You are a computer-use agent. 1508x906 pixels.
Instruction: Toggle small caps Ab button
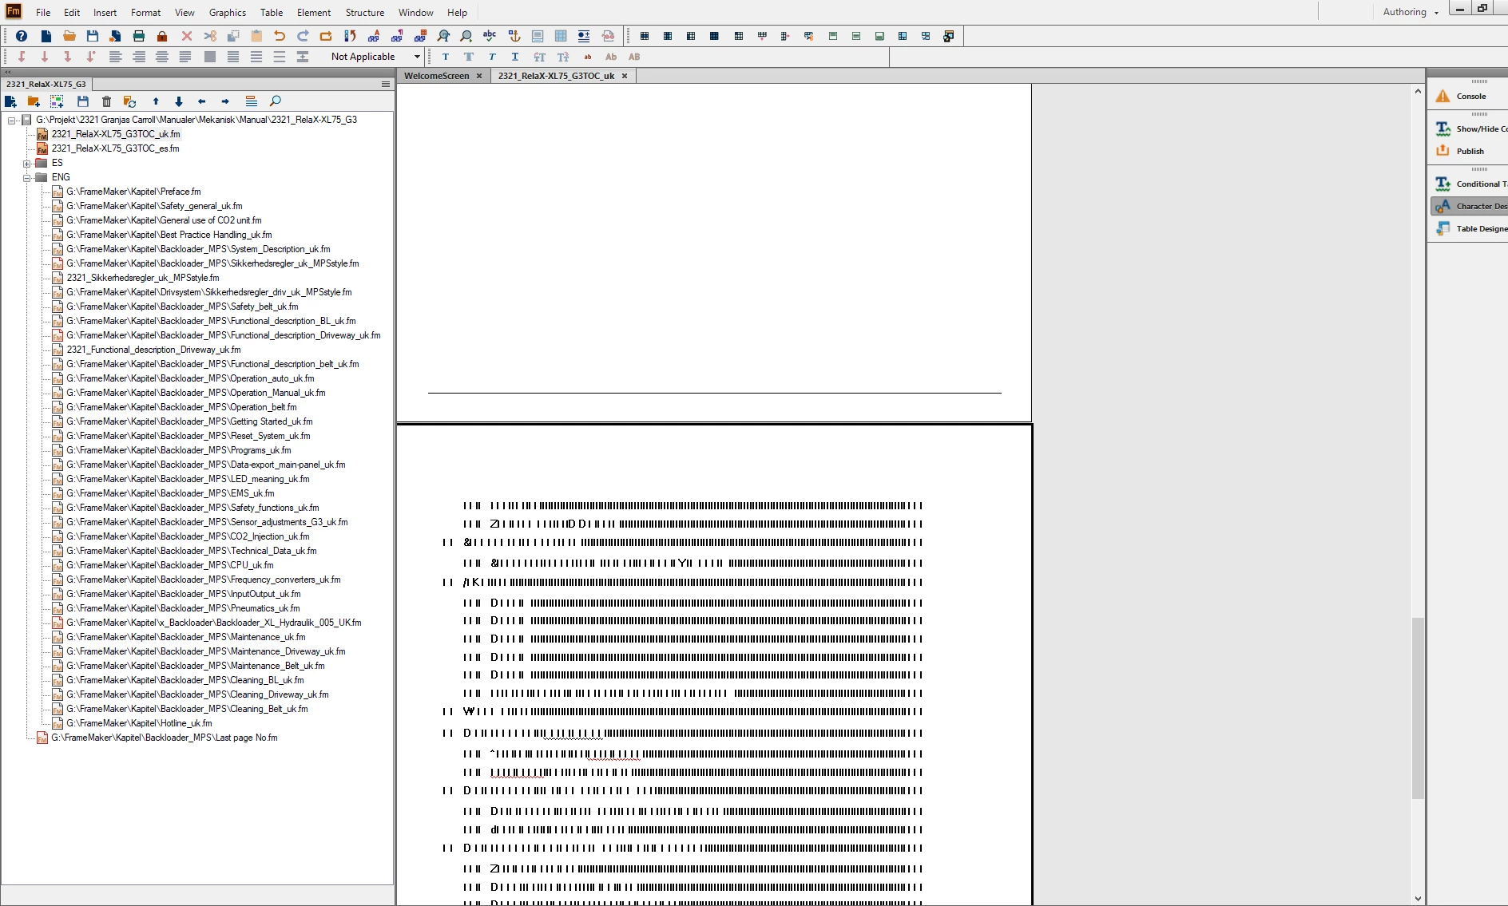[611, 57]
